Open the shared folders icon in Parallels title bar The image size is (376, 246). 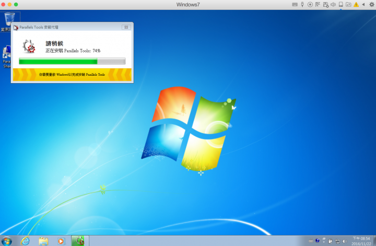tap(348, 5)
